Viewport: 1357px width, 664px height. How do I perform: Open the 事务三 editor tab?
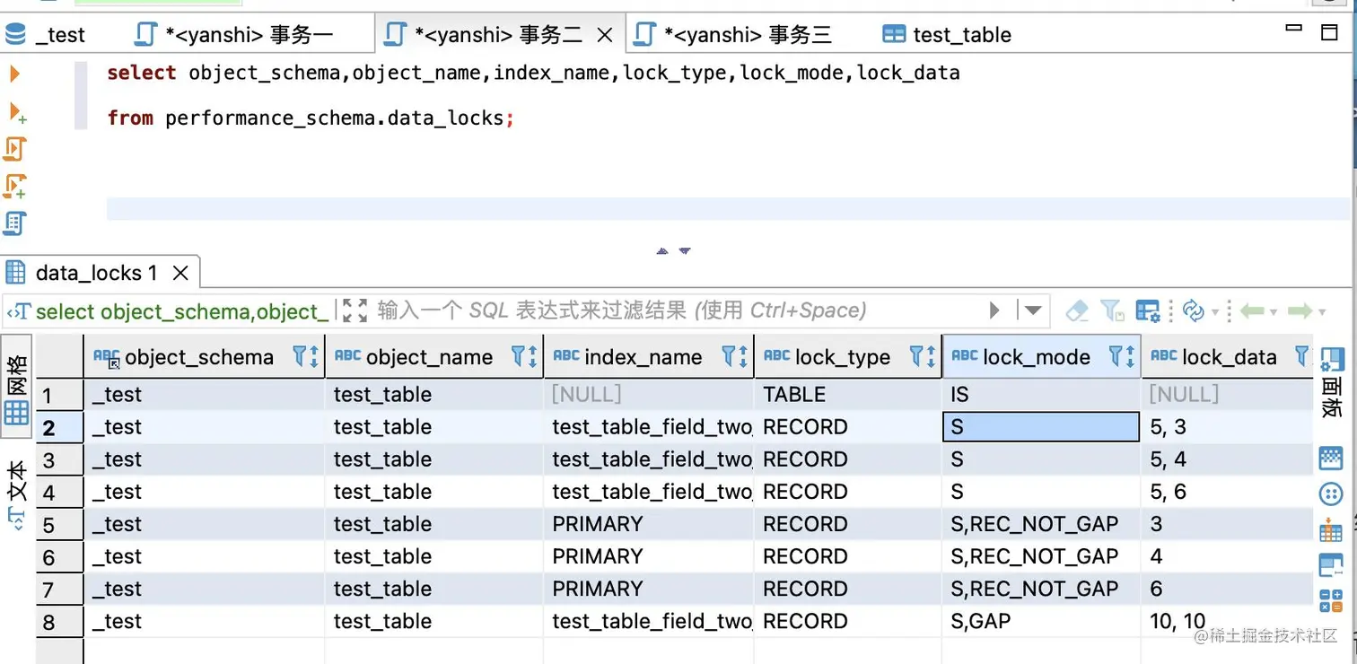click(x=733, y=34)
